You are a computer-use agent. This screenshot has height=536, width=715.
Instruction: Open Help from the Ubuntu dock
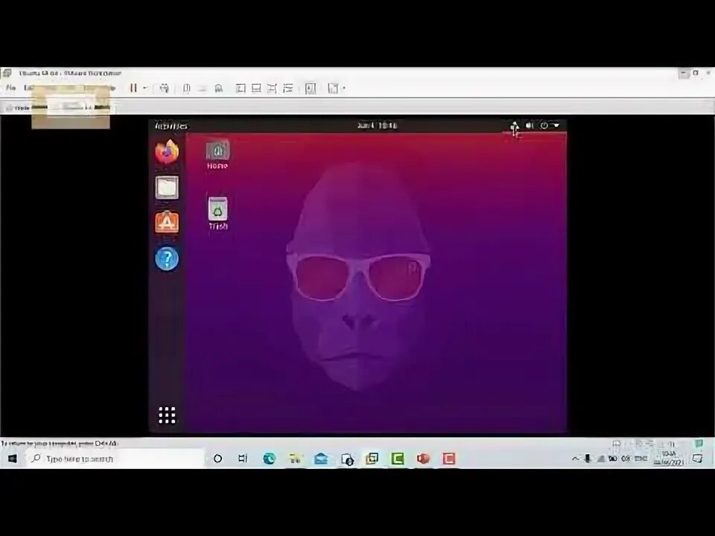coord(167,259)
